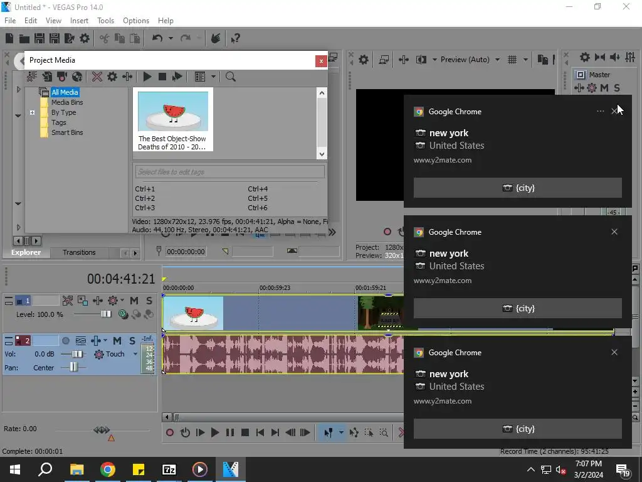The height and width of the screenshot is (482, 642).
Task: Open Touch automation mode dropdown
Action: [135, 354]
